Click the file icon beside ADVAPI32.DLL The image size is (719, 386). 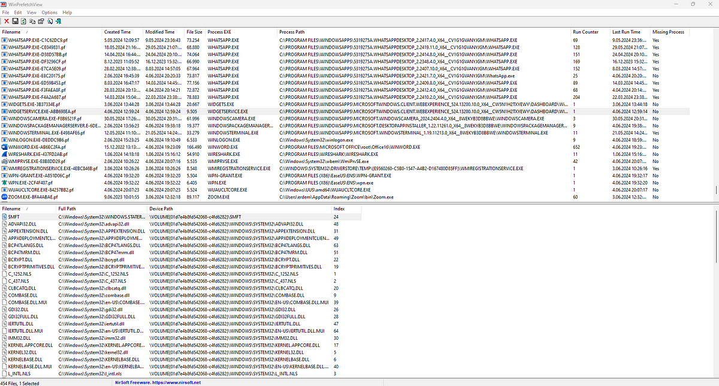coord(5,223)
